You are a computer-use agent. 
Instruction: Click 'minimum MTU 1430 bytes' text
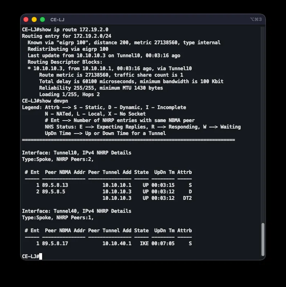(x=131, y=88)
